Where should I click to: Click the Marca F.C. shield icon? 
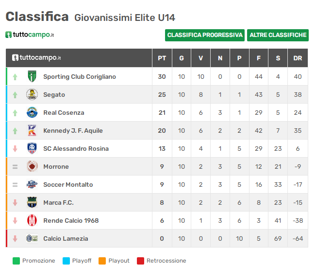coord(32,202)
